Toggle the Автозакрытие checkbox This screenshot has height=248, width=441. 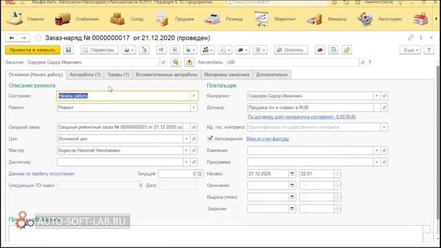pos(209,138)
